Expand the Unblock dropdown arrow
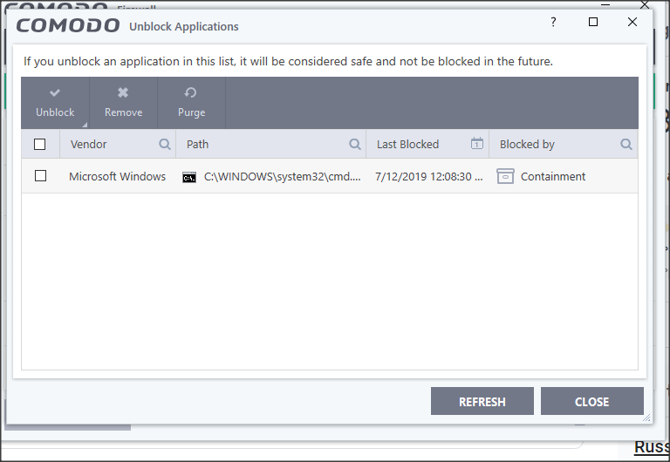 [85, 125]
